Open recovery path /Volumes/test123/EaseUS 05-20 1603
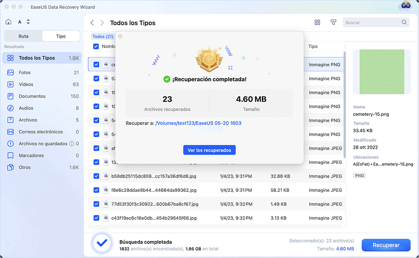419x258 pixels. 198,123
